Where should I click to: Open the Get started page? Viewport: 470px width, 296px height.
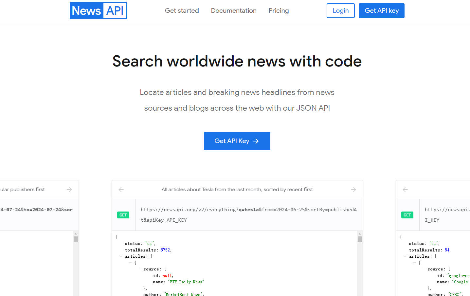(x=182, y=10)
